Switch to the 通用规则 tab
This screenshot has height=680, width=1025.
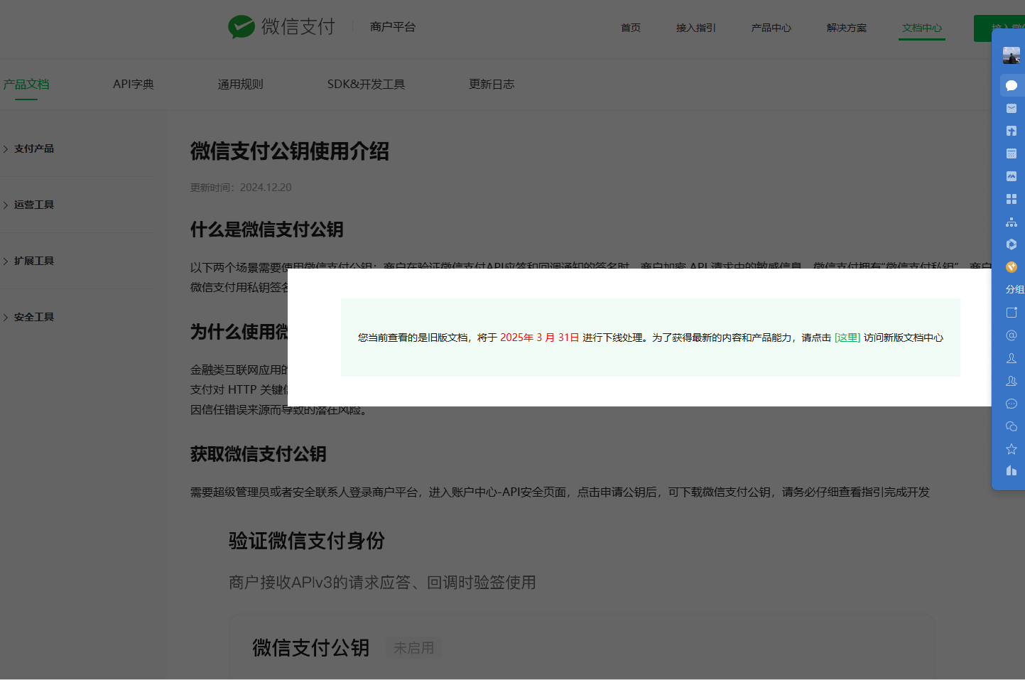(240, 84)
